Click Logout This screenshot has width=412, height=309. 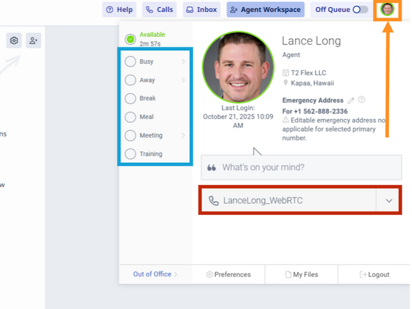pos(374,275)
